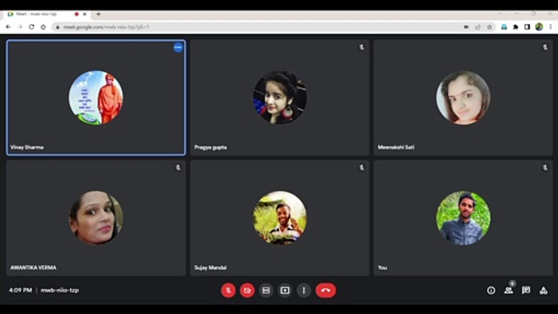
Task: Toggle the browser side panel
Action: click(527, 27)
